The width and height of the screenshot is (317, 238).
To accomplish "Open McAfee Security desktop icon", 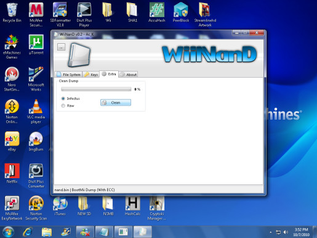I will pos(36,15).
